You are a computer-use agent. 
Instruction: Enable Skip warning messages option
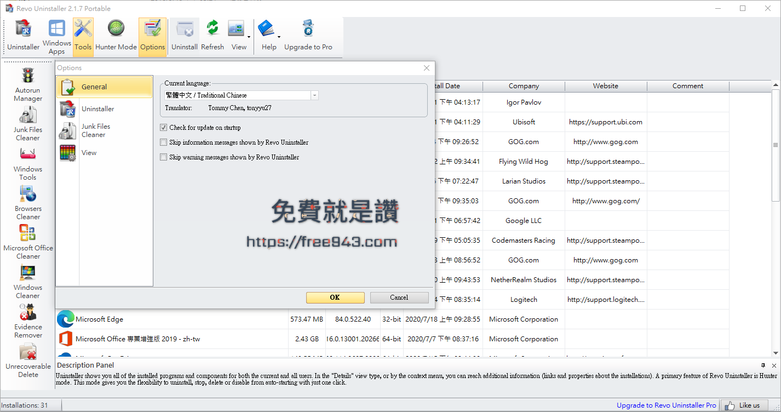click(163, 157)
